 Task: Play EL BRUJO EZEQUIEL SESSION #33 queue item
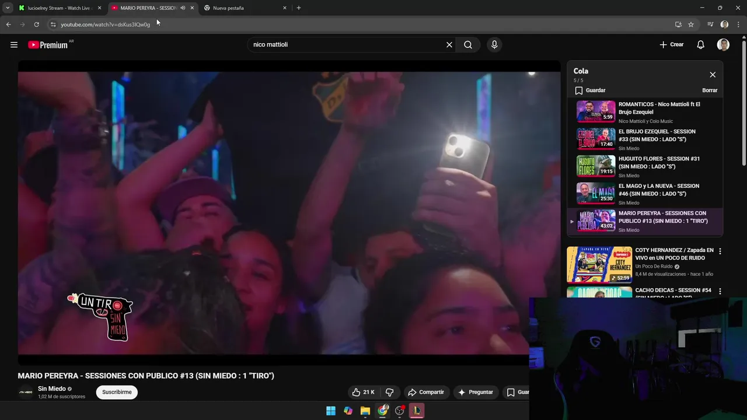645,139
